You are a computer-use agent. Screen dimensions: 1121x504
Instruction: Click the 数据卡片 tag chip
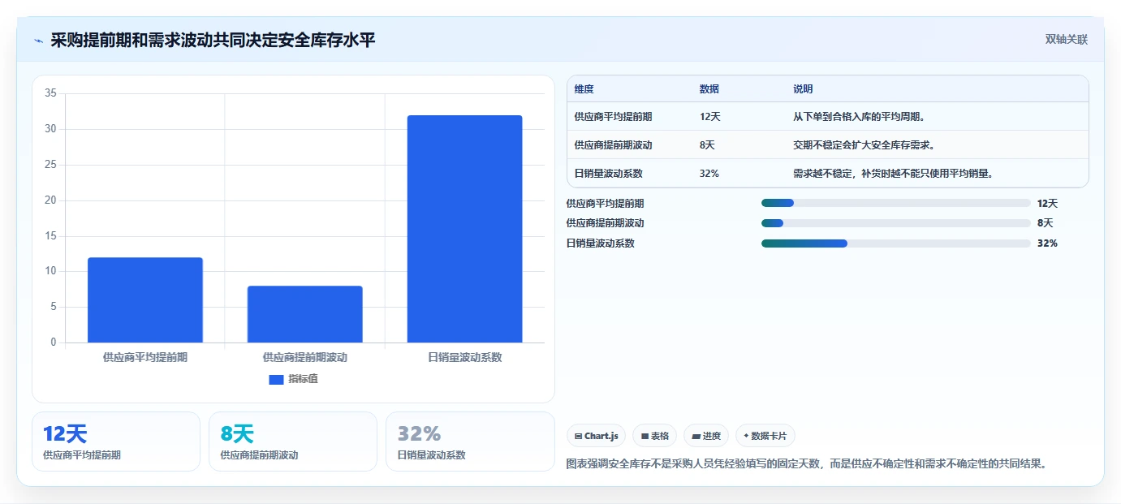765,436
